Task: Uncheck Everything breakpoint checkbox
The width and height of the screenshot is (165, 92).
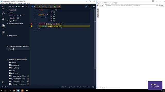Action: (x=10, y=68)
